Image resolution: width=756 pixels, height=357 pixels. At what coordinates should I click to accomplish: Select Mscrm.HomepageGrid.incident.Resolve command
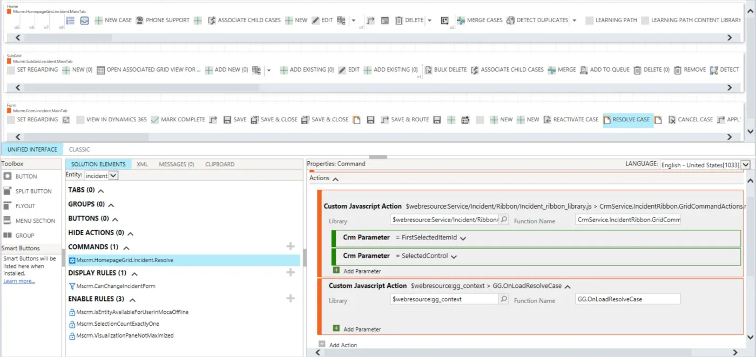click(184, 260)
